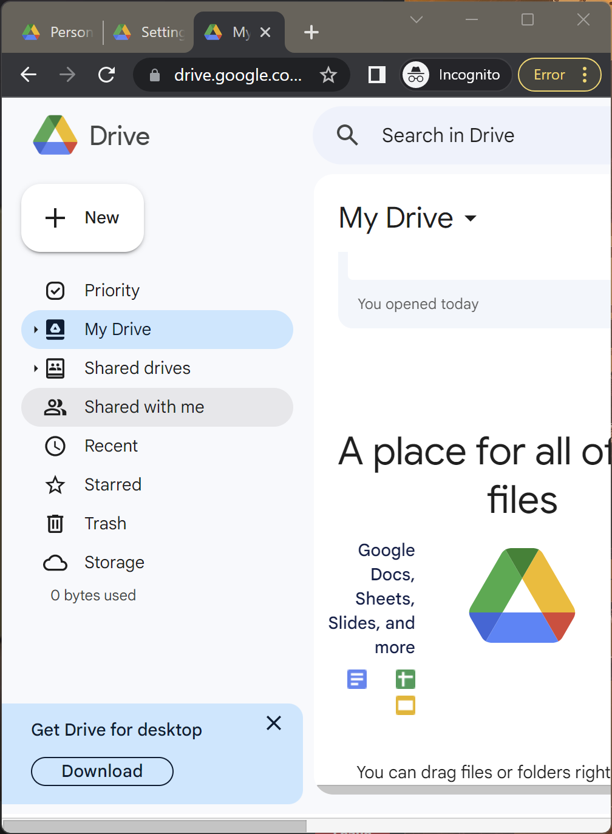
Task: Click the Google Drive logo icon
Action: pyautogui.click(x=55, y=135)
